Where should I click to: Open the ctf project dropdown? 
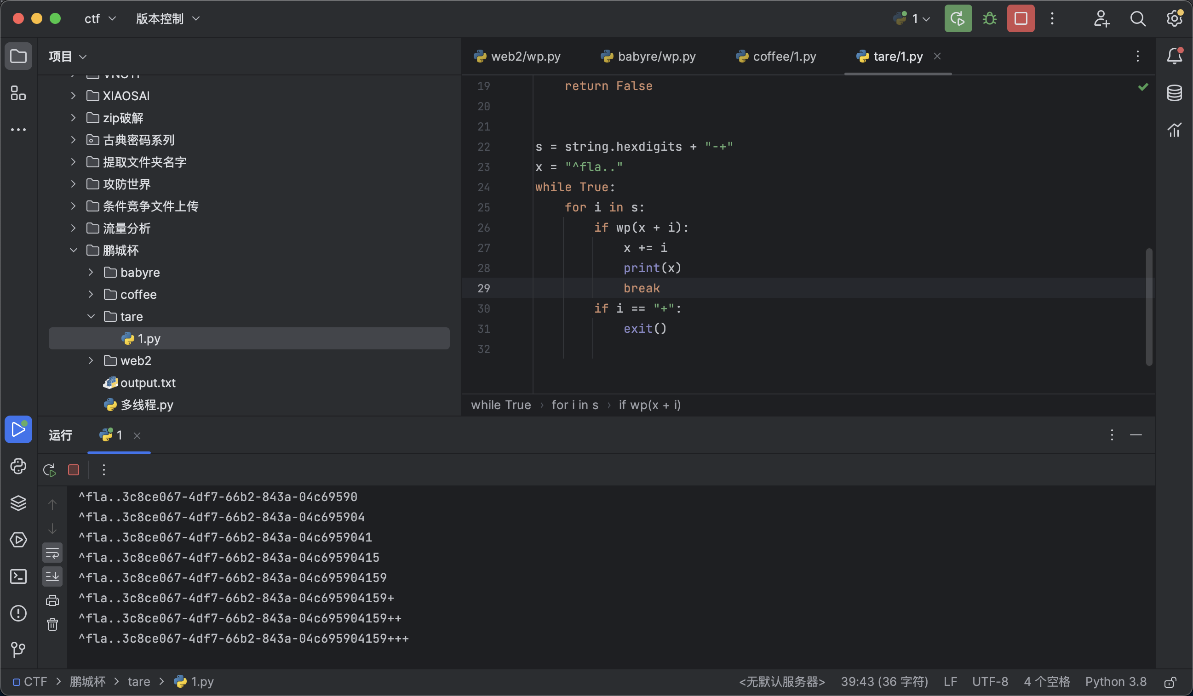(100, 18)
